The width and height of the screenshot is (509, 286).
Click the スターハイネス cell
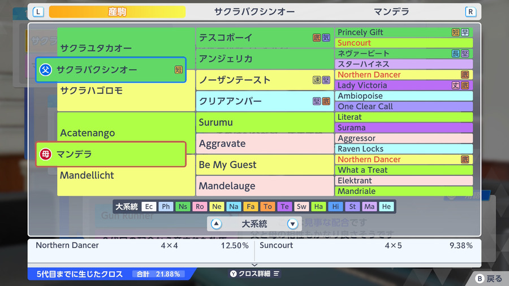coord(404,64)
